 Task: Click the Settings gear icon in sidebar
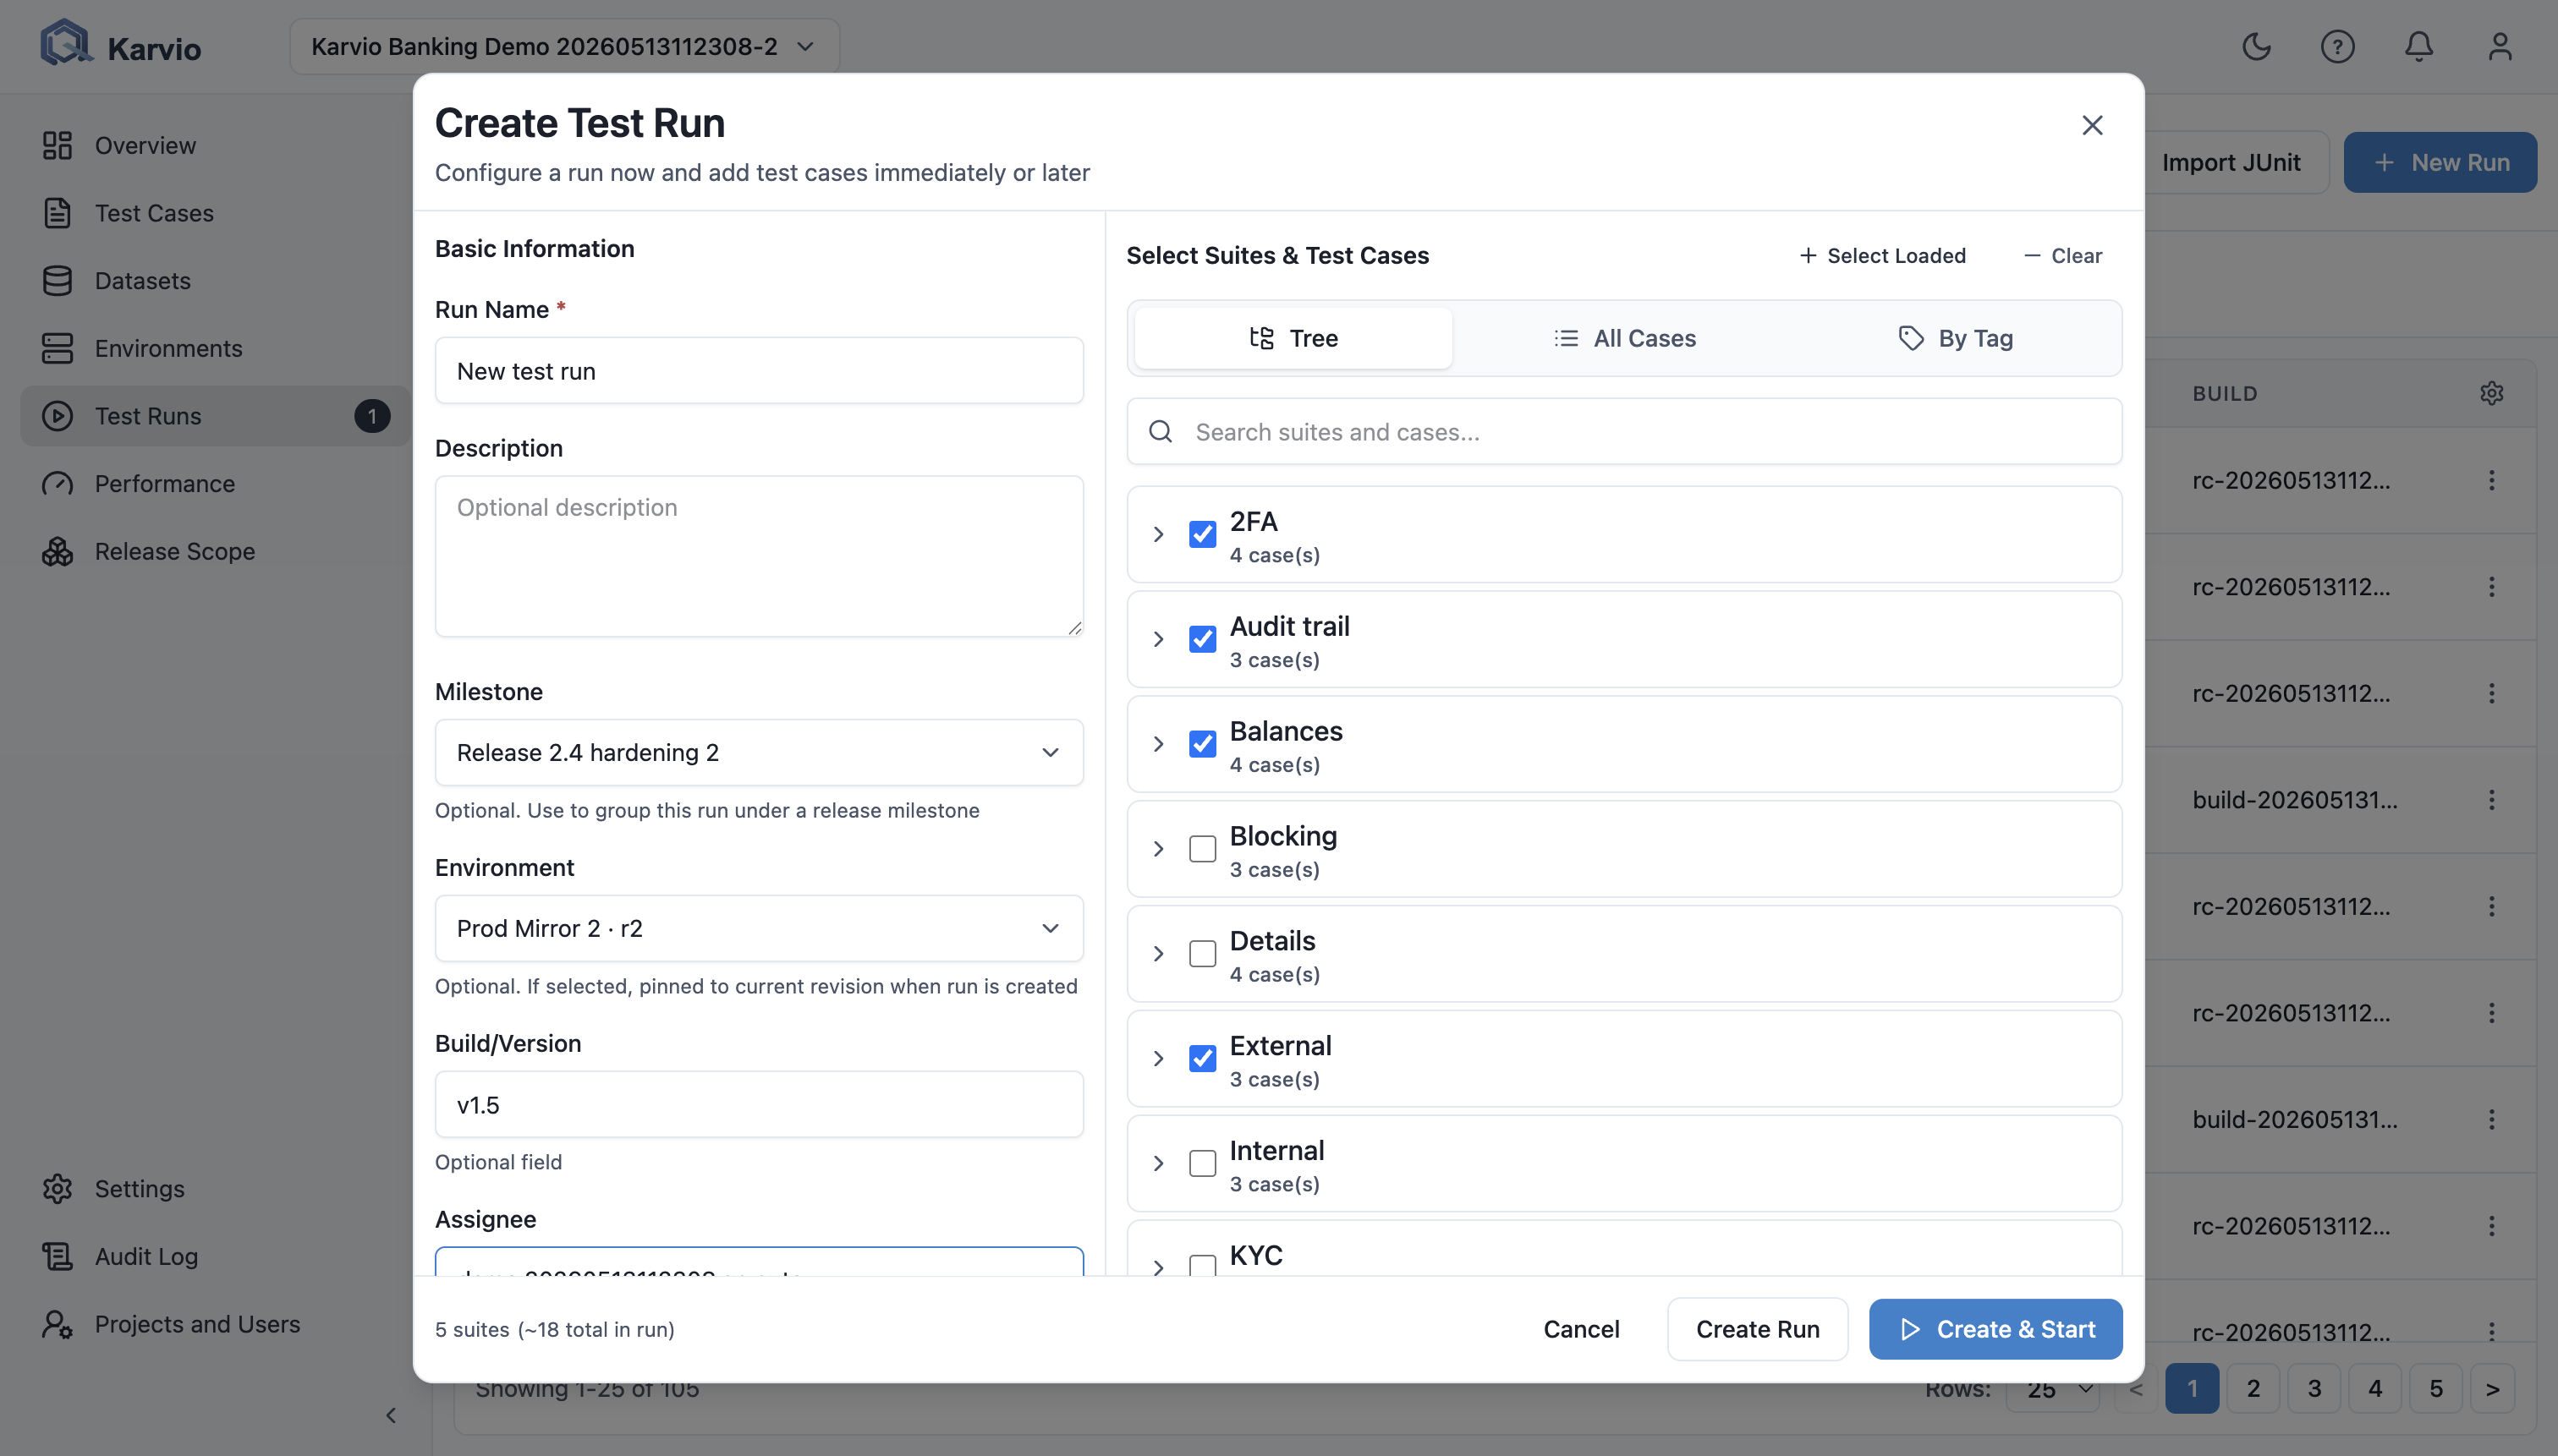pos(57,1188)
